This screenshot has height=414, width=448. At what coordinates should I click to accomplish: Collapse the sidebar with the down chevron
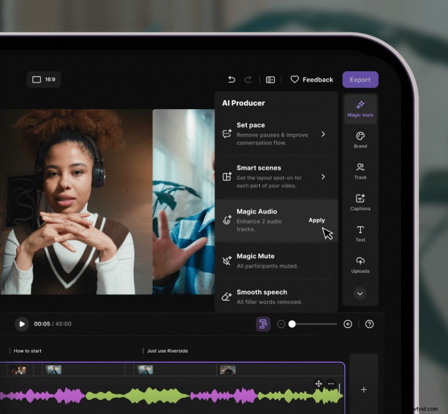tap(360, 294)
